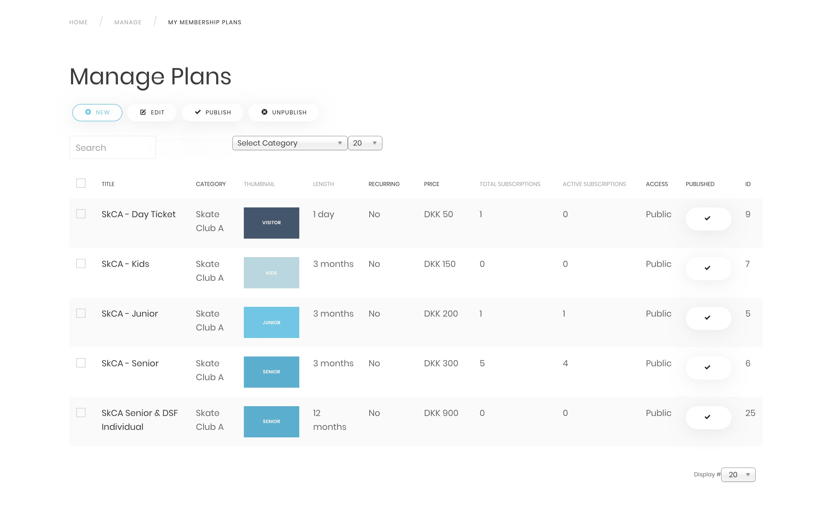
Task: Sort by the Recurring column header
Action: [384, 184]
